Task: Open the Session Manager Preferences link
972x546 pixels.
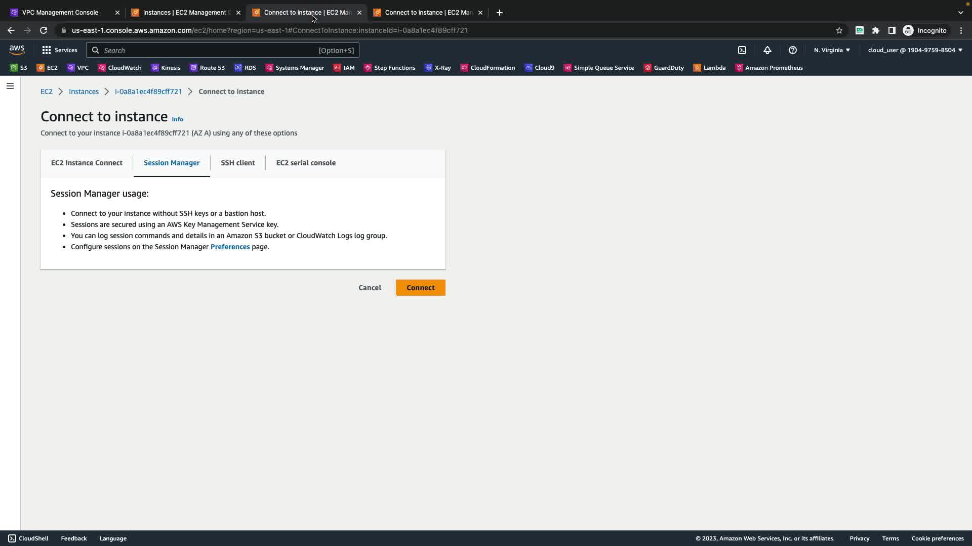Action: 230,247
